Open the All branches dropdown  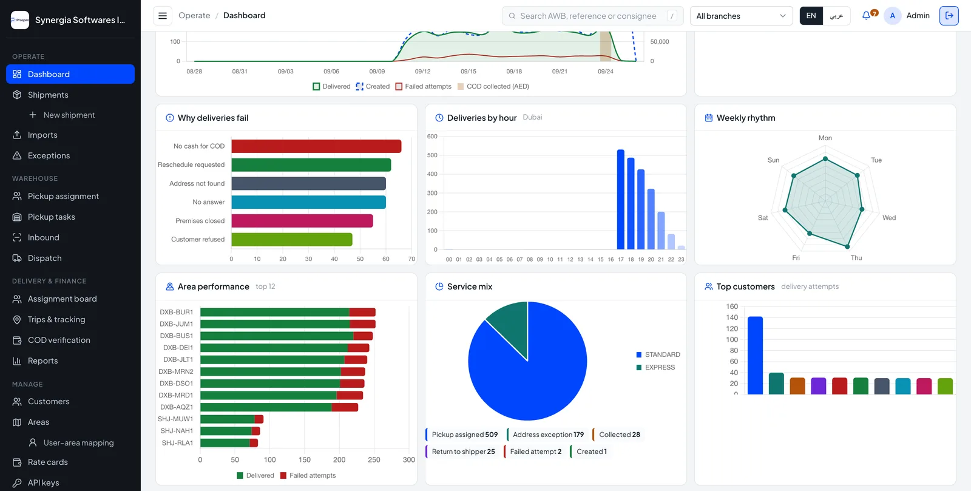click(741, 16)
